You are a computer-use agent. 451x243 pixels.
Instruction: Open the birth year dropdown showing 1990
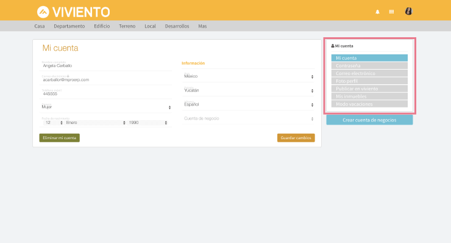[x=148, y=123]
